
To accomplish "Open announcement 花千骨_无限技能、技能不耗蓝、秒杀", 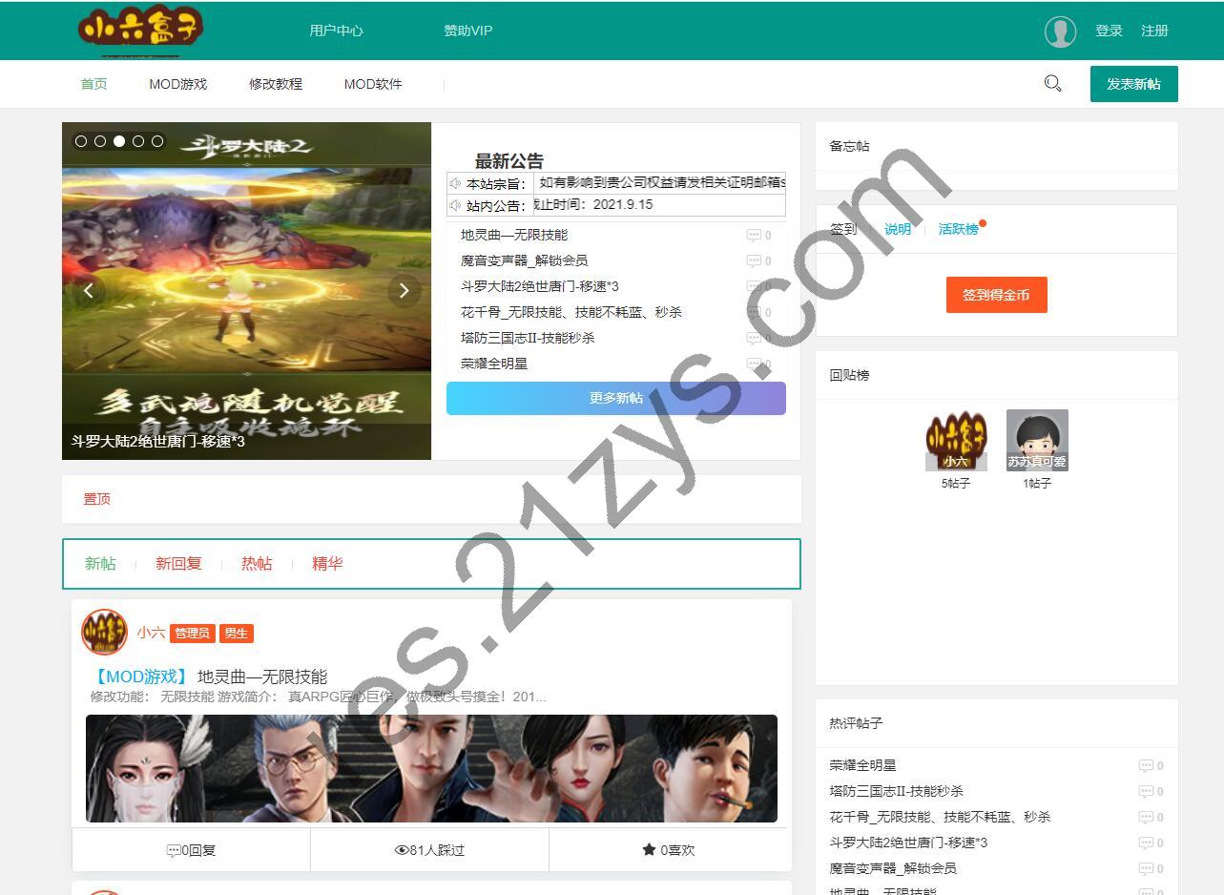I will [571, 312].
